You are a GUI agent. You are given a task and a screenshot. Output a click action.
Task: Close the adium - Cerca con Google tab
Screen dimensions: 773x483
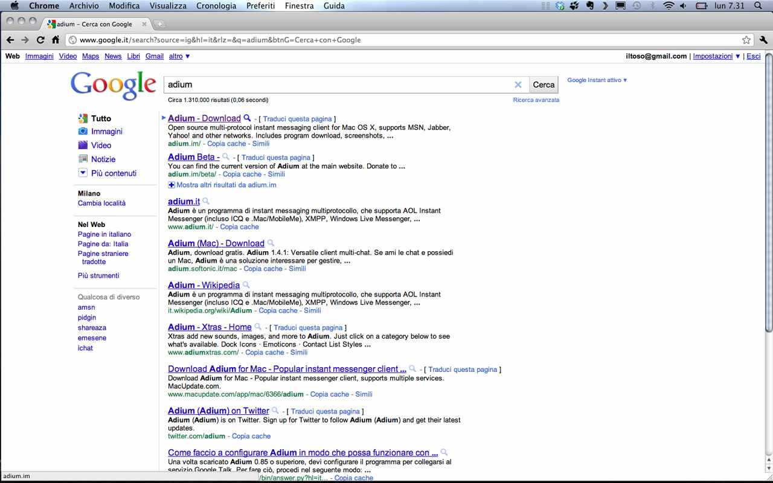[145, 24]
